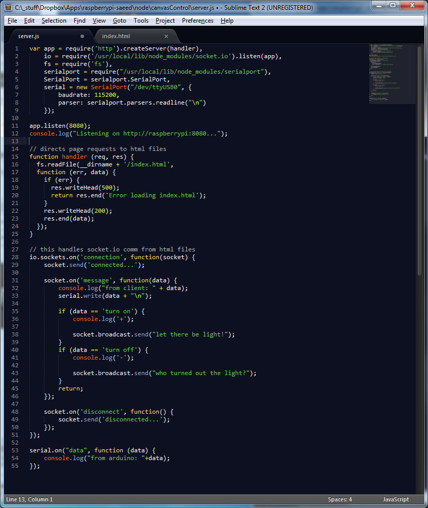The height and width of the screenshot is (508, 428).
Task: Click the readline parser line 8
Action: point(132,103)
